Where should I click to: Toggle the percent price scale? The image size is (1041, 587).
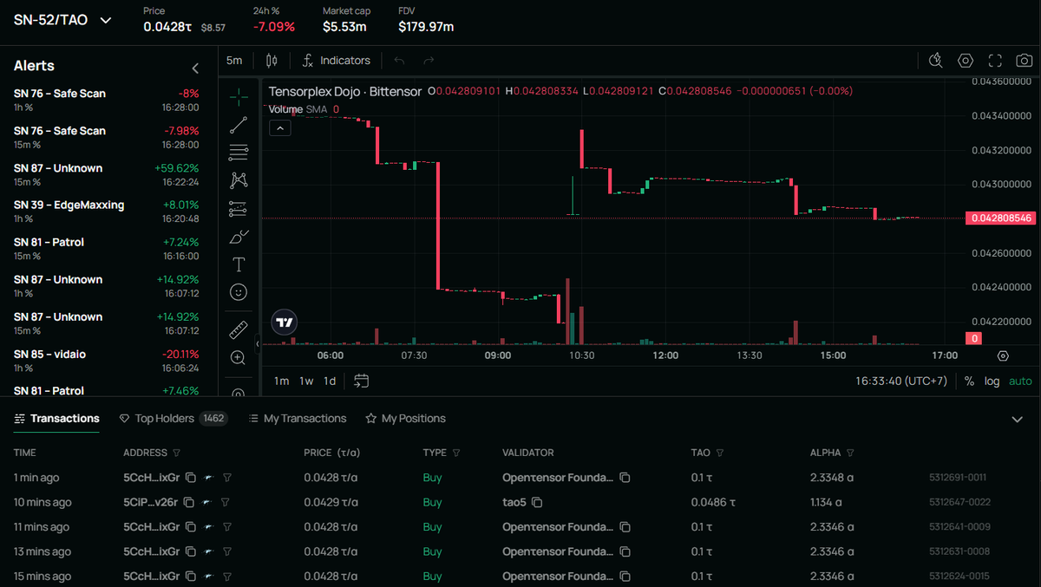coord(969,381)
